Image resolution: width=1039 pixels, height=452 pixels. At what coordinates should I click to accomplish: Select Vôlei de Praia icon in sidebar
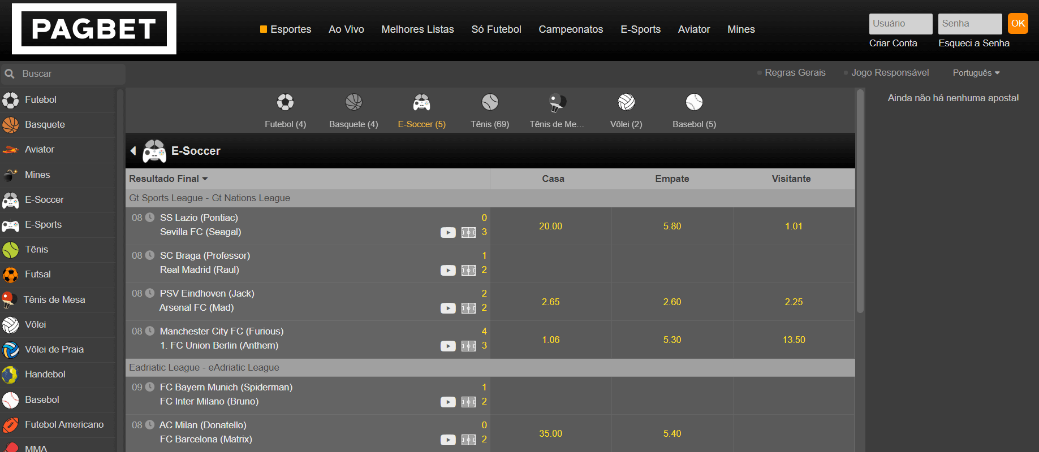[x=10, y=350]
